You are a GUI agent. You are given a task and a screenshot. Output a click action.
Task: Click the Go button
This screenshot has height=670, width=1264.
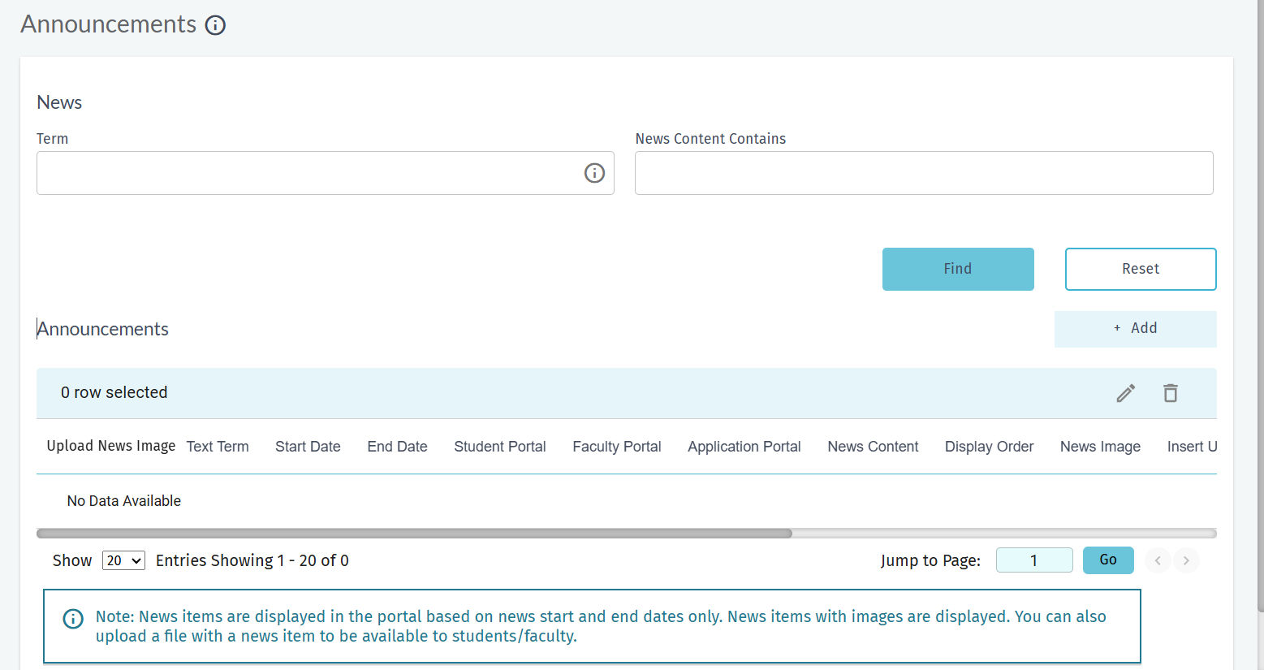point(1108,560)
